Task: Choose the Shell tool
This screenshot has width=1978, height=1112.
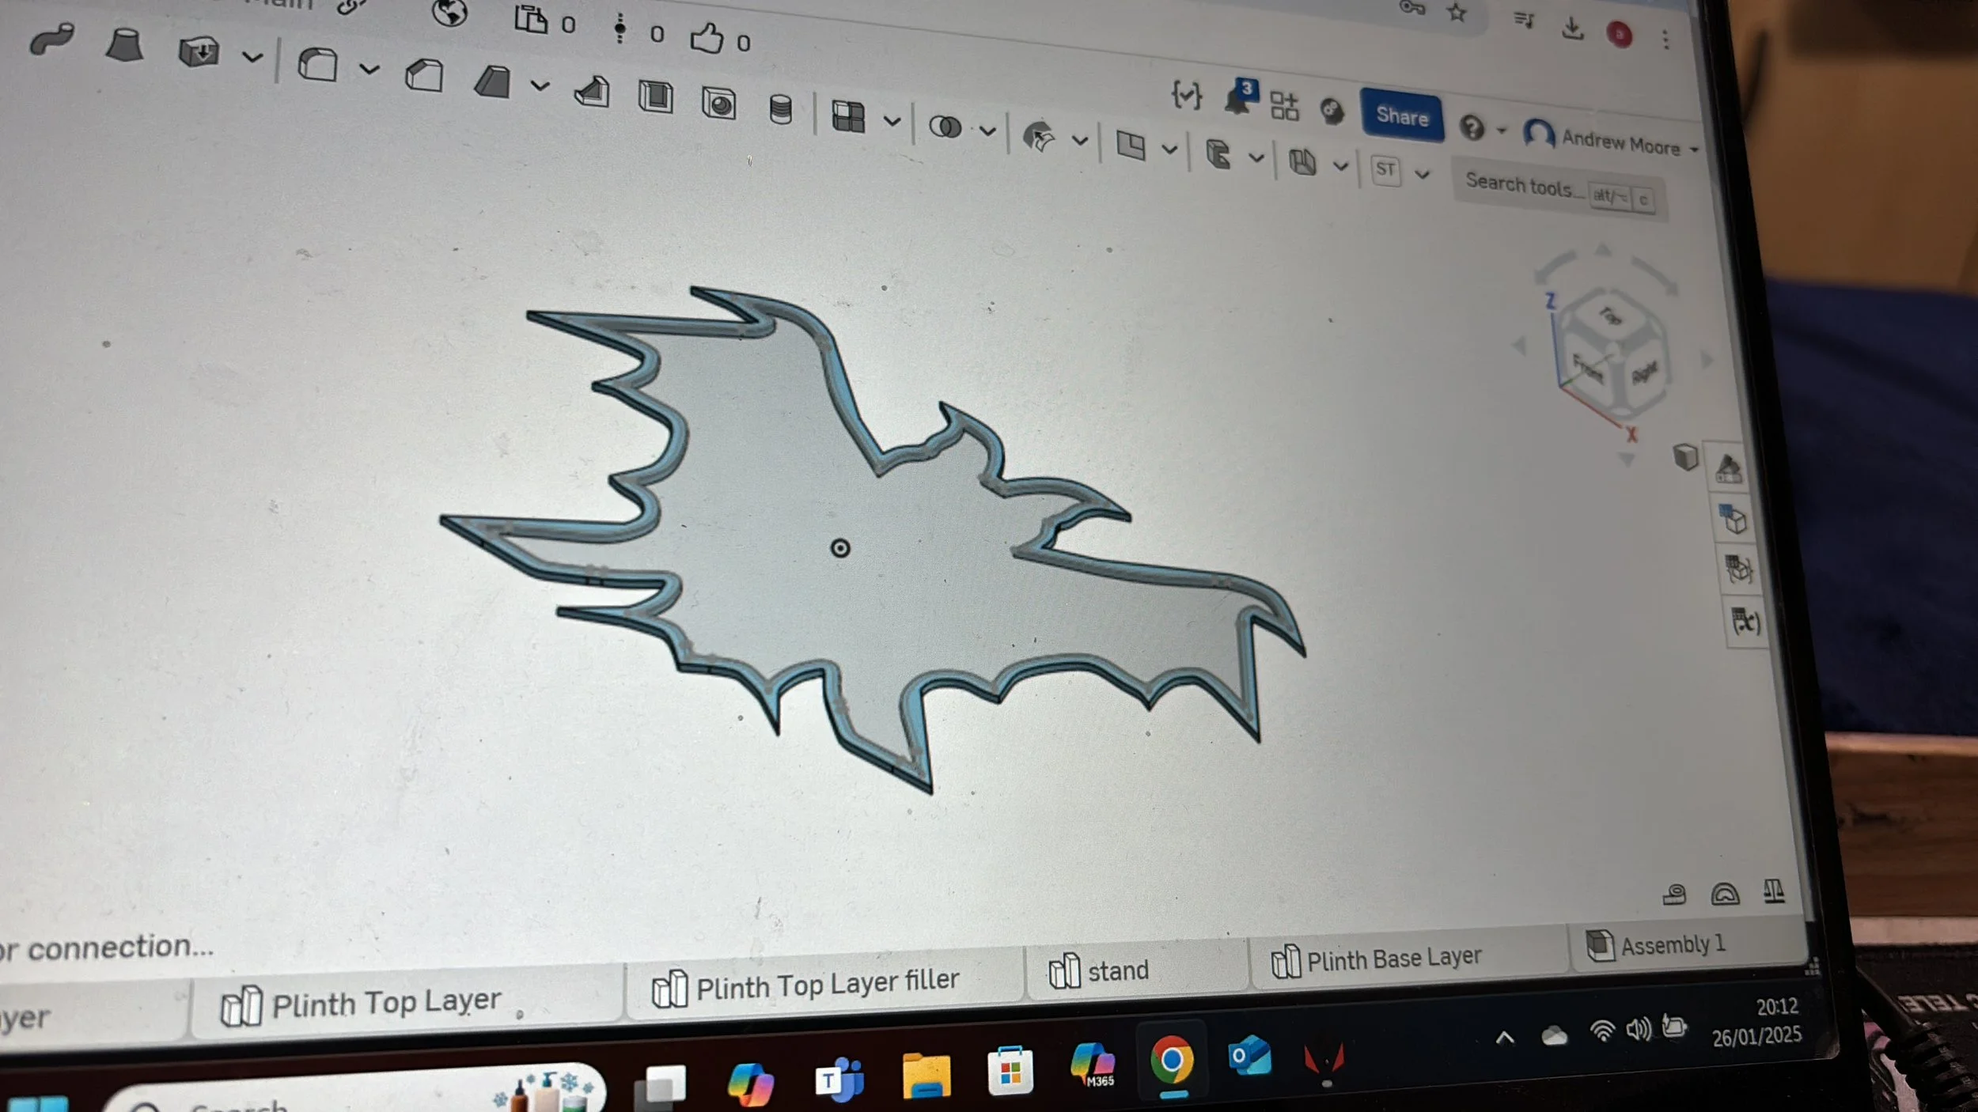Action: 655,96
